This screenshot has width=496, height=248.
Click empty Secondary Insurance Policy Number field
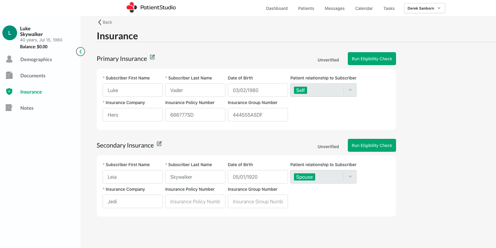click(x=195, y=202)
